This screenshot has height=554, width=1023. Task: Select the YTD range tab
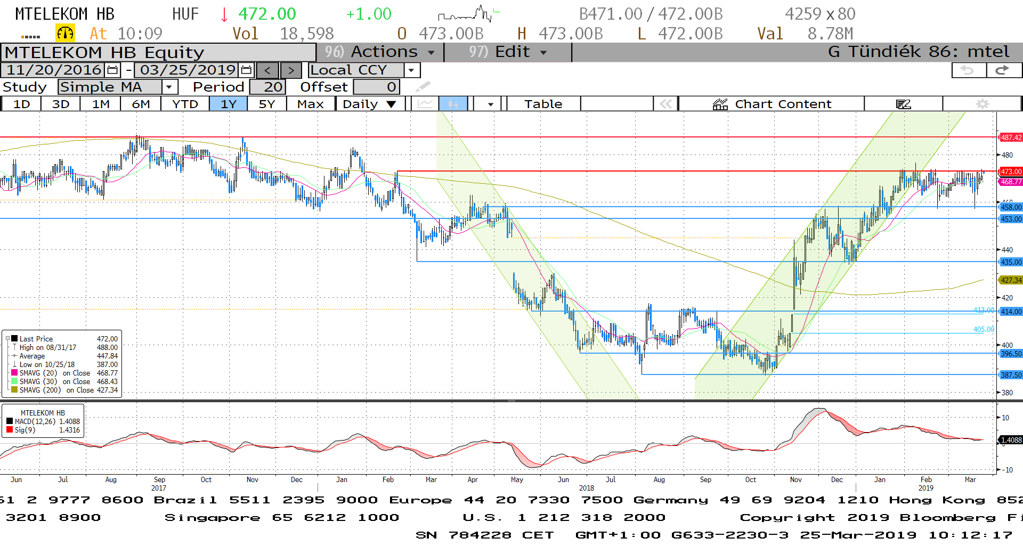[185, 104]
